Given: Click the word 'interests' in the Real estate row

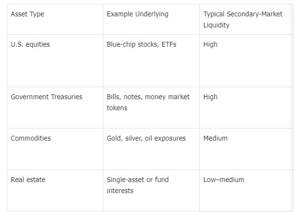Looking at the screenshot, I should (120, 191).
